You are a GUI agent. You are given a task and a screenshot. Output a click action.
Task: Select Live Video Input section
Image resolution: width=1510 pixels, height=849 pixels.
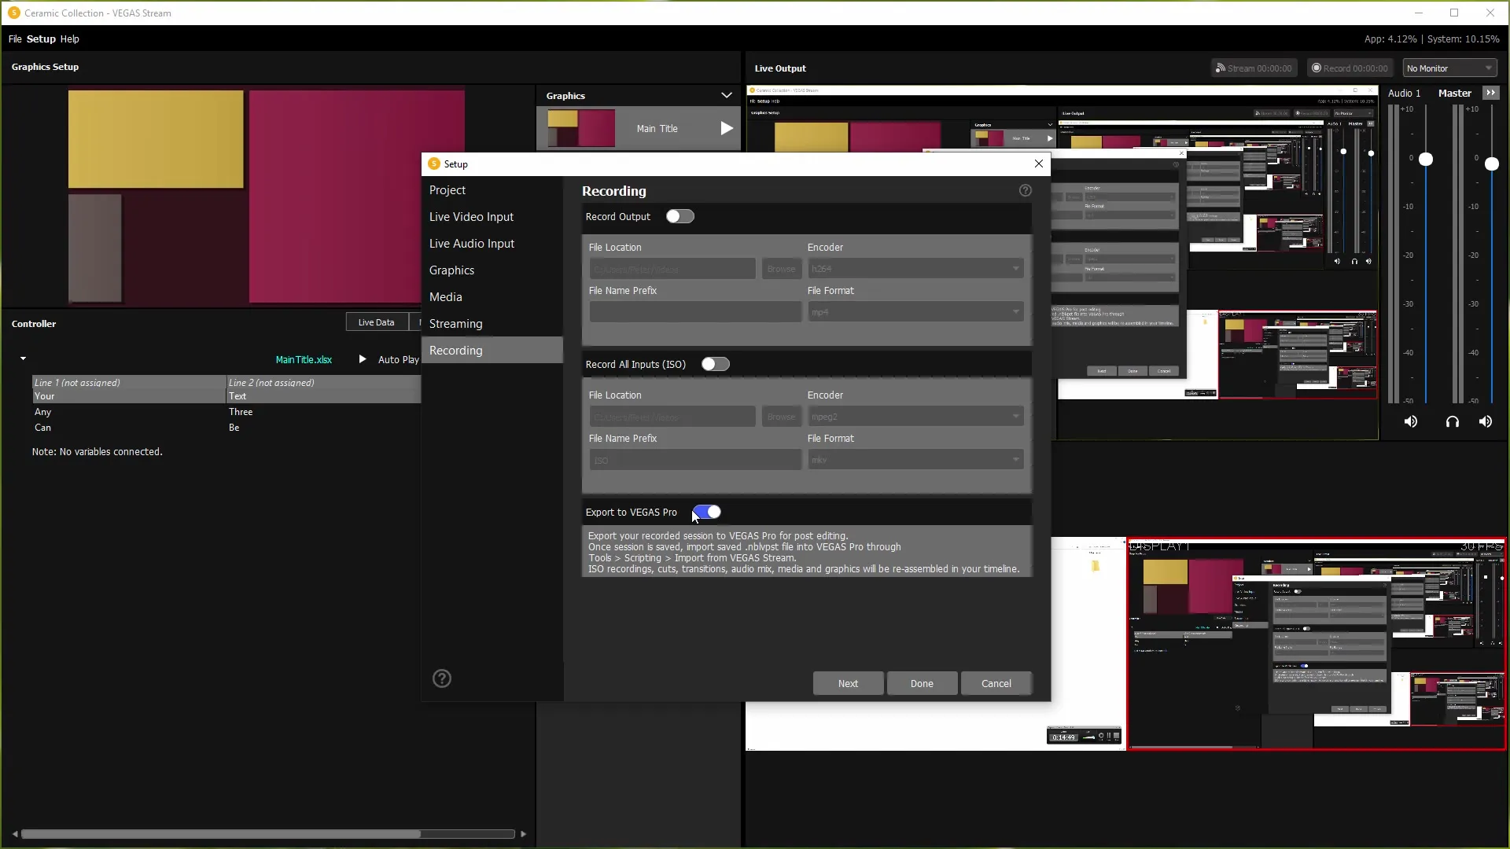(x=492, y=217)
